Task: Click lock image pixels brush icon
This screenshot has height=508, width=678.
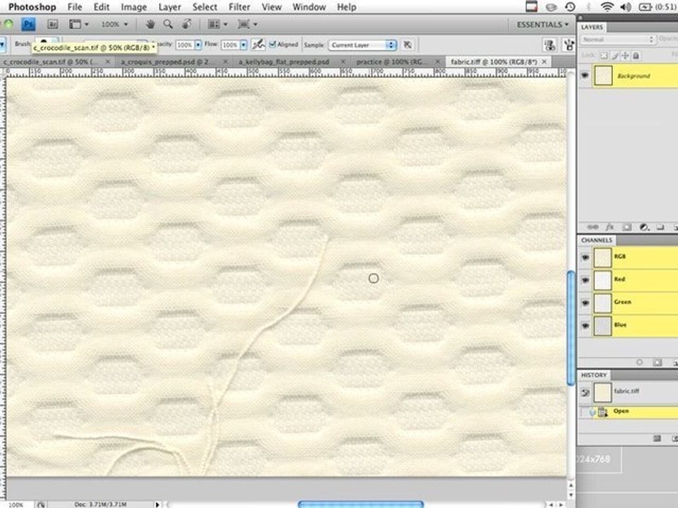Action: tap(615, 56)
